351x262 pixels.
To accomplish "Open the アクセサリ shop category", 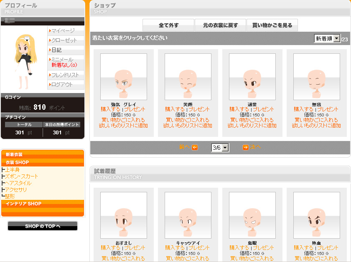I will (x=16, y=190).
